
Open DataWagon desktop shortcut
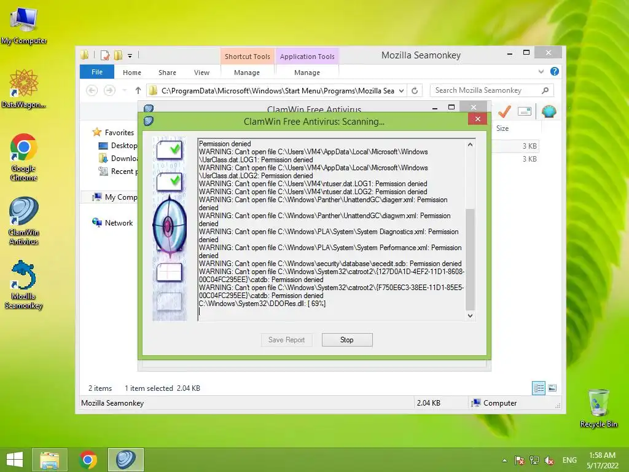[24, 89]
